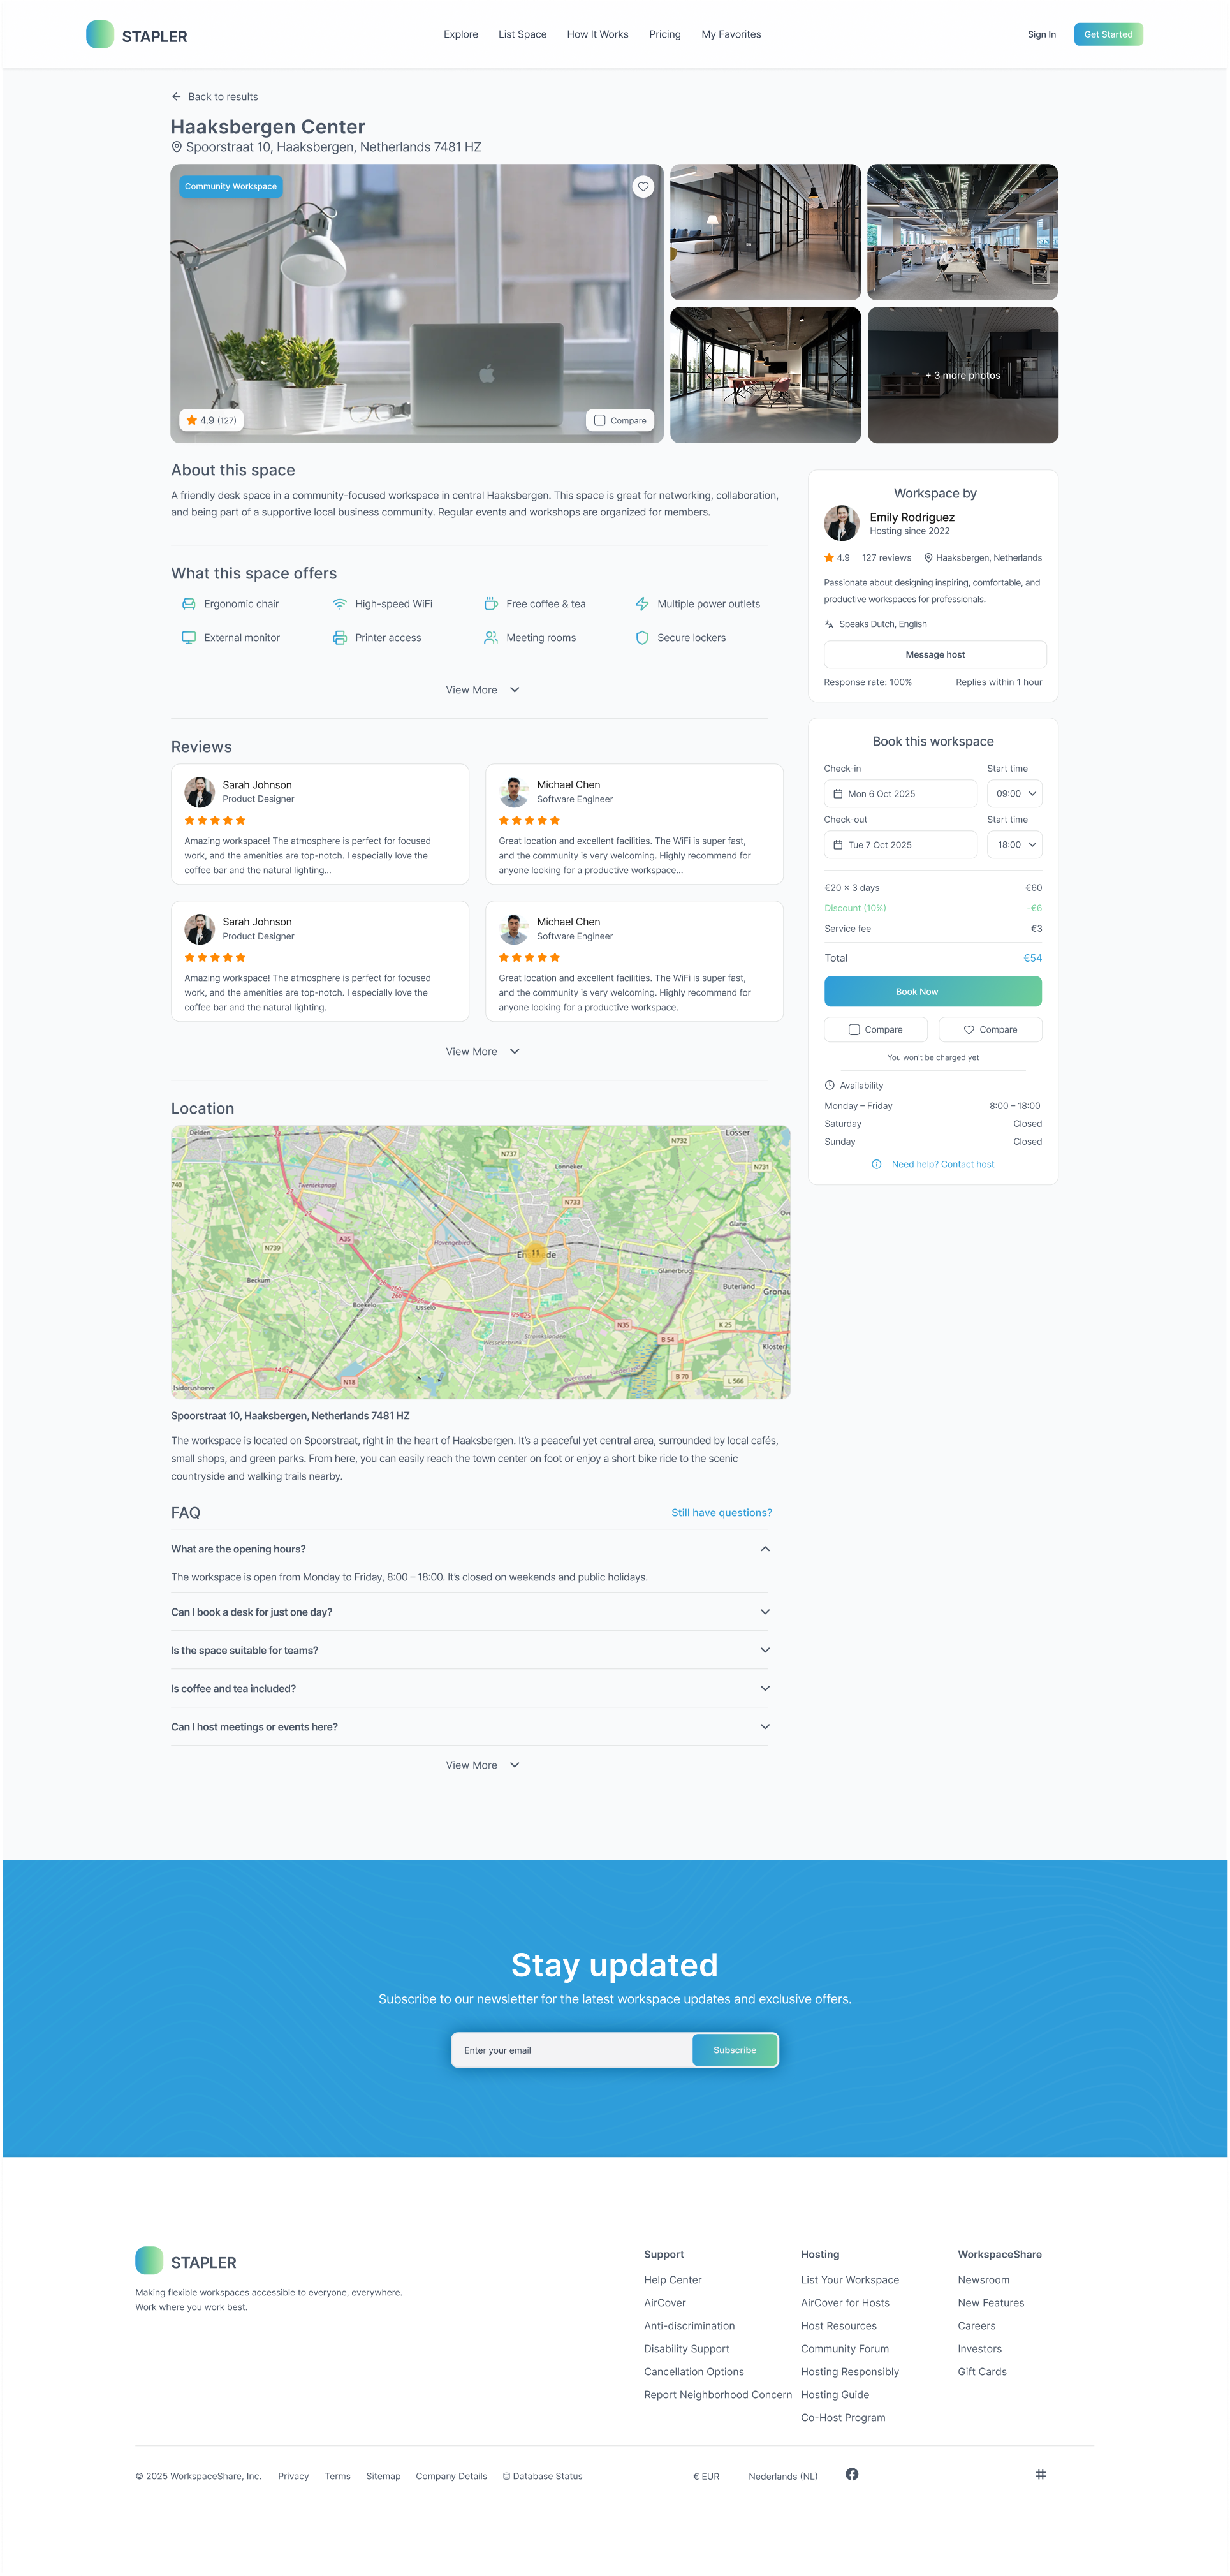
Task: Click the Subscribe button
Action: coord(735,2051)
